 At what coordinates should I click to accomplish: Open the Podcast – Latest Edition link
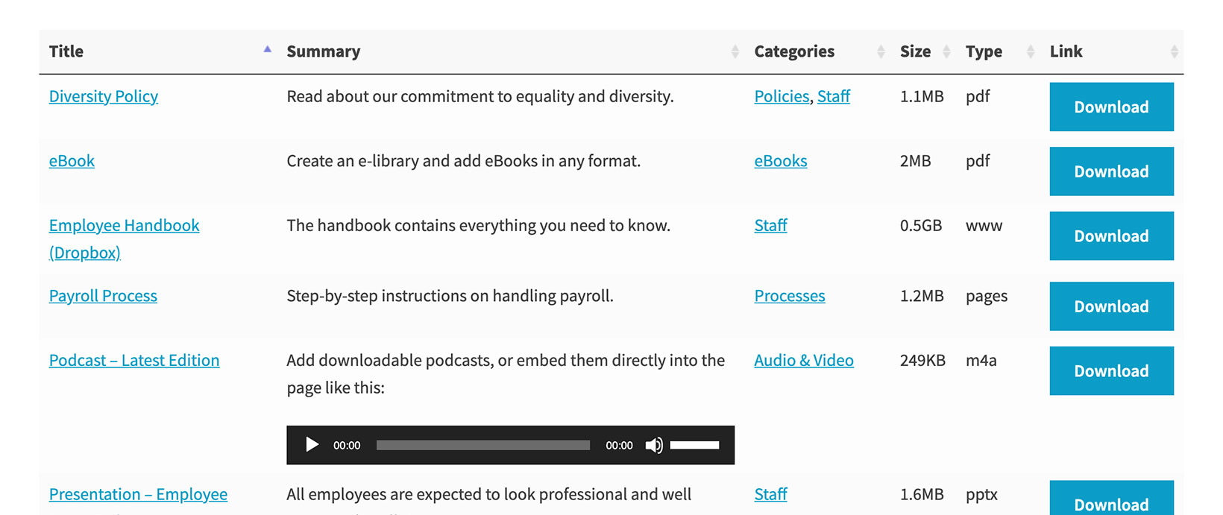point(134,361)
